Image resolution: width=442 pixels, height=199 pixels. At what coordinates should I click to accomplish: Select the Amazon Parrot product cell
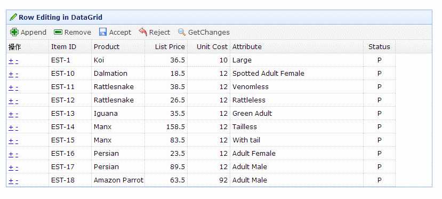pyautogui.click(x=118, y=180)
